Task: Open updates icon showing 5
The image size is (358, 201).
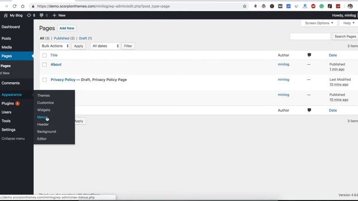Action: pyautogui.click(x=29, y=15)
